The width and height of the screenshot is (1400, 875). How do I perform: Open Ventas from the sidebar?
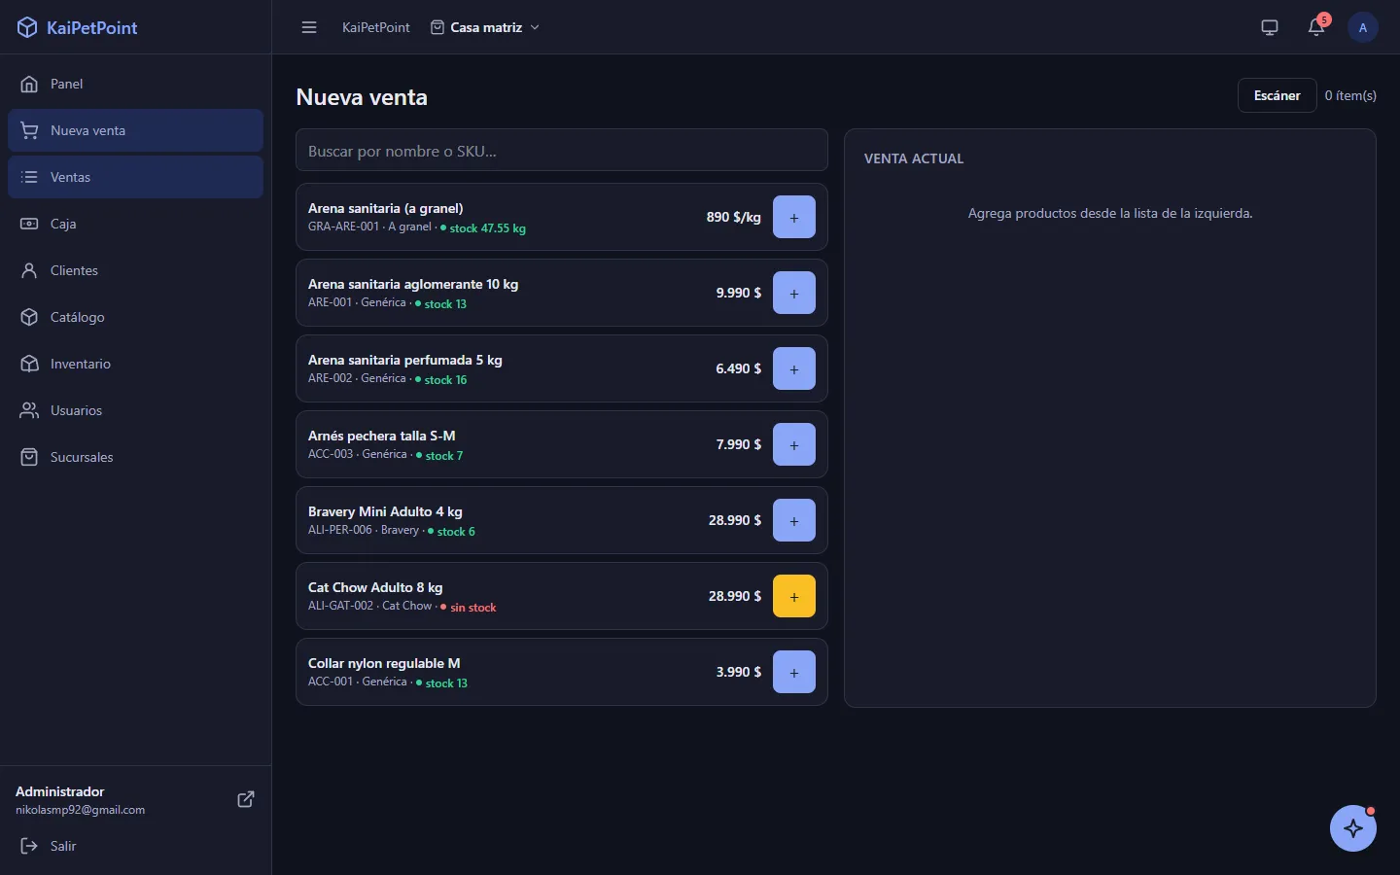click(135, 177)
